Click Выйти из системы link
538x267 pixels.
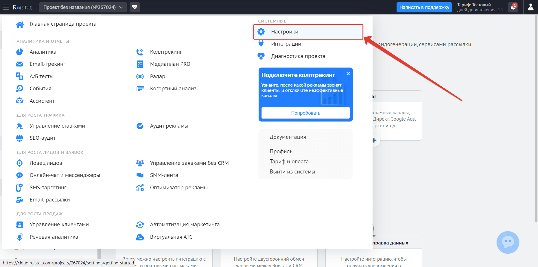pos(292,172)
